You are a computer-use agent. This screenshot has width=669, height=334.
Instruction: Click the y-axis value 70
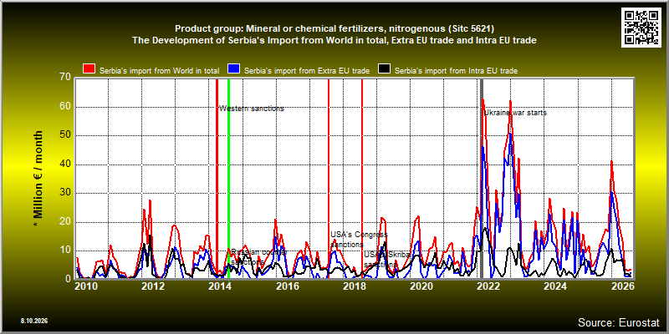coord(65,78)
